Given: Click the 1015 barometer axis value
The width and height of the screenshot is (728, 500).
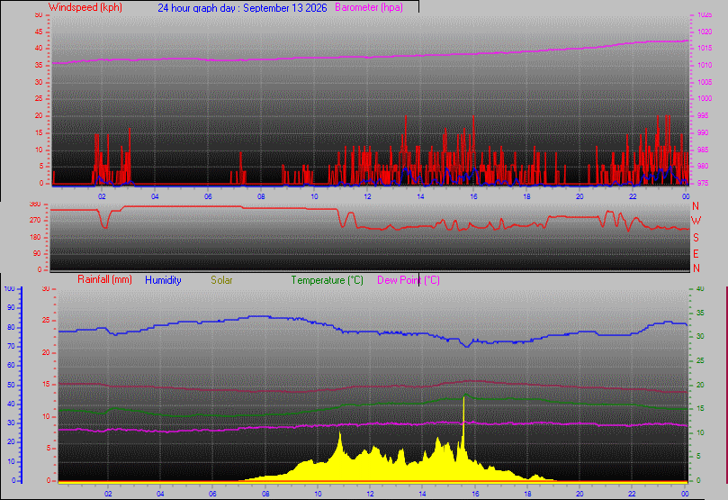Looking at the screenshot, I should (x=705, y=48).
